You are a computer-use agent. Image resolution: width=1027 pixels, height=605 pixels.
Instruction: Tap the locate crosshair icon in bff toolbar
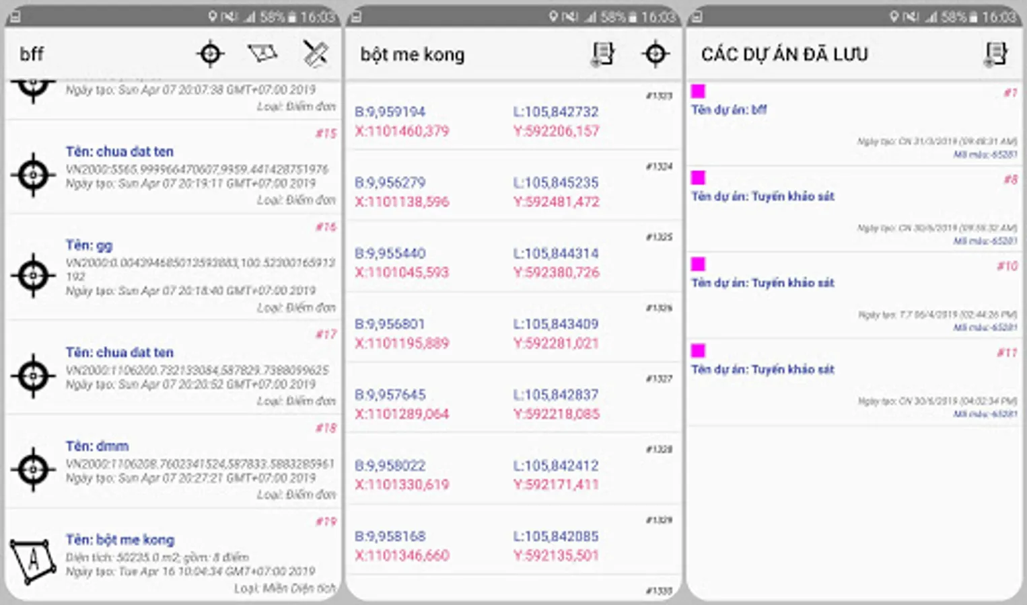click(x=211, y=54)
